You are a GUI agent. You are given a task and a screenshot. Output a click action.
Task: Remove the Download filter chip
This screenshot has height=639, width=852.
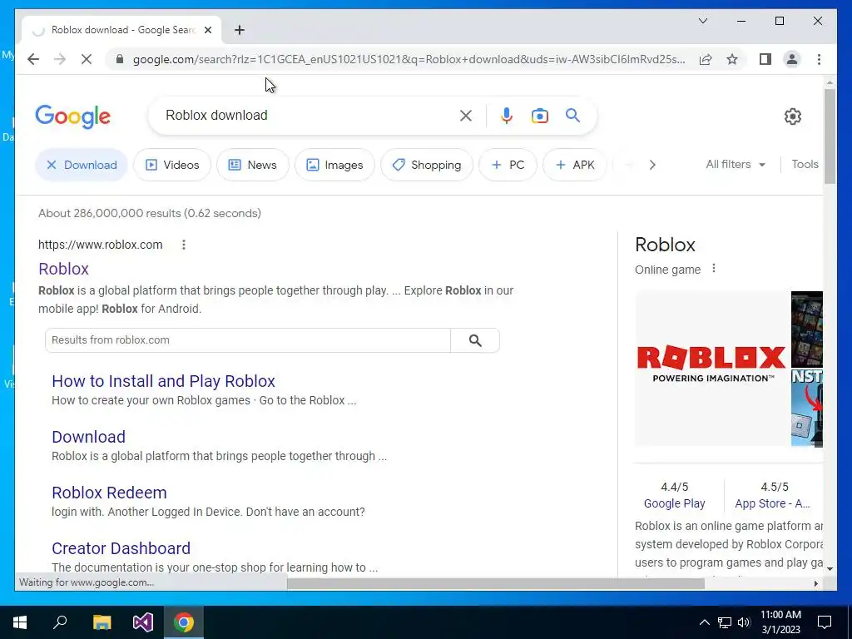(82, 165)
